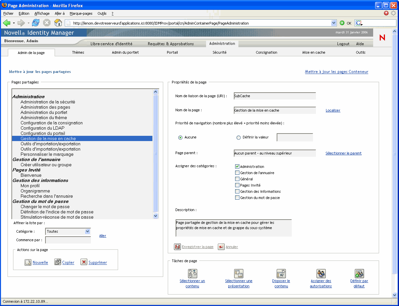The image size is (399, 306).
Task: Select the Définir la valeur radio button
Action: click(x=238, y=137)
